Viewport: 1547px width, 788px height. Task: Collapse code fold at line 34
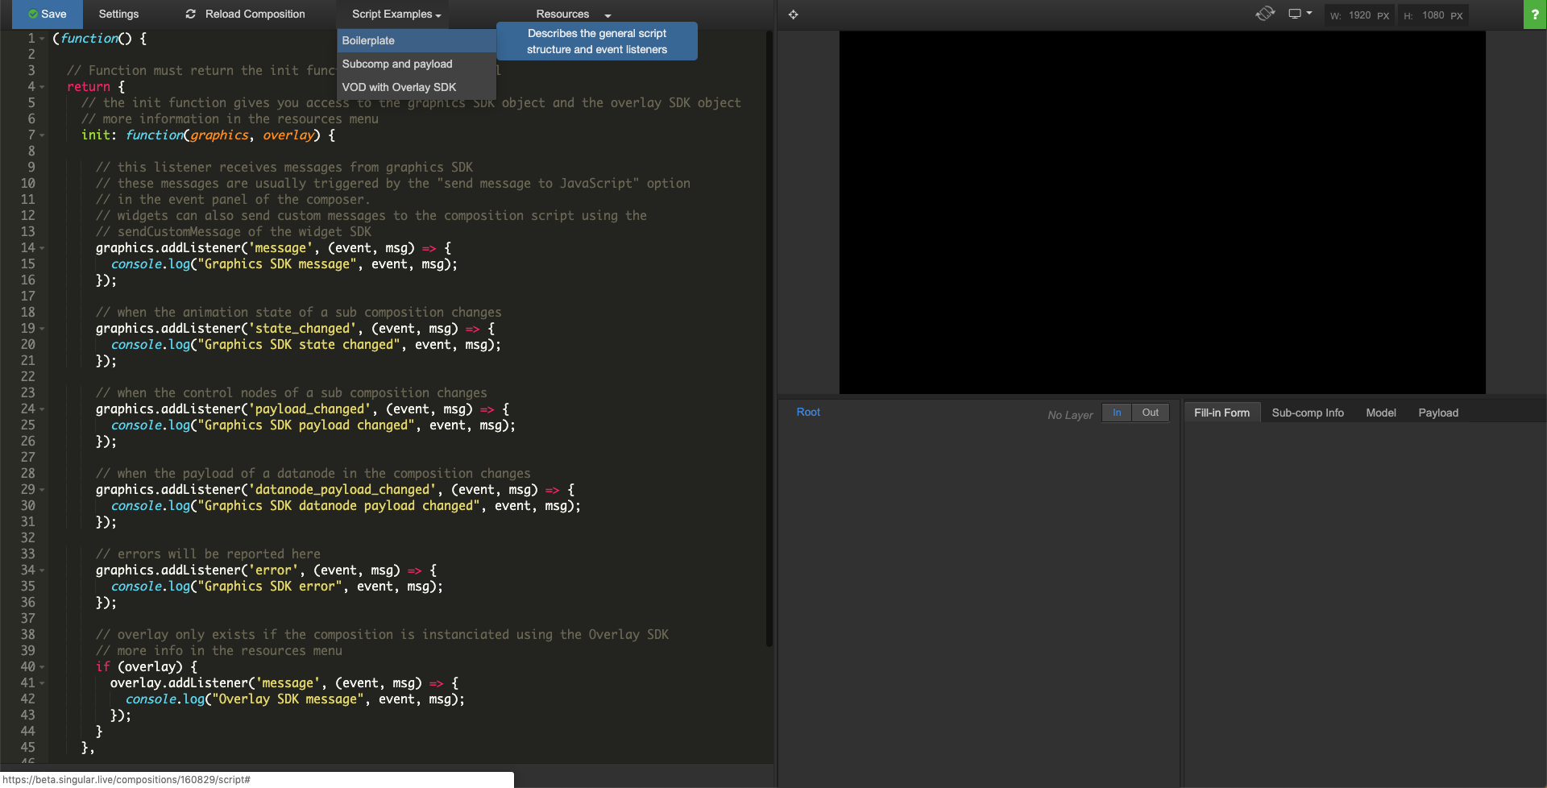(42, 570)
